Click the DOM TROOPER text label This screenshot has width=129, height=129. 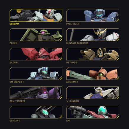tap(17, 101)
